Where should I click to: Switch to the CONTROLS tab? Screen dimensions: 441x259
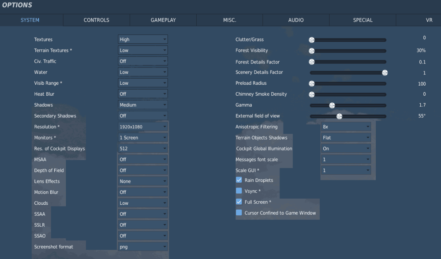[96, 20]
